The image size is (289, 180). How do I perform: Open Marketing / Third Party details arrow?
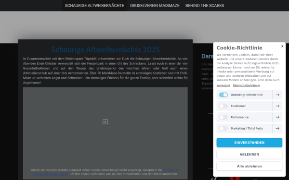[277, 128]
